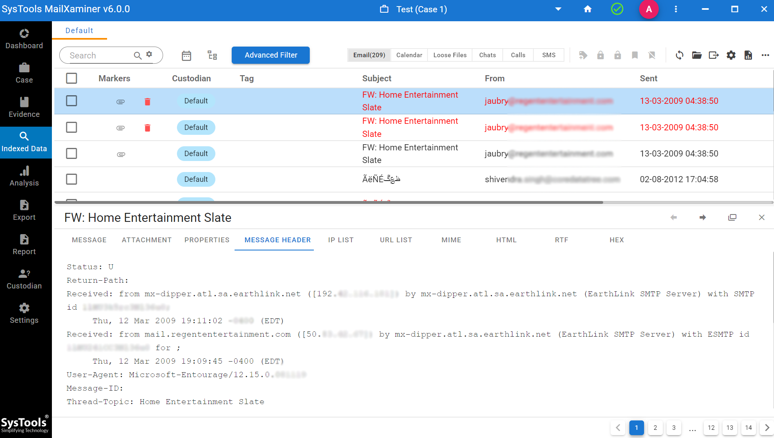Click the refresh icon in the toolbar
Screen dimensions: 774x438
[x=679, y=55]
